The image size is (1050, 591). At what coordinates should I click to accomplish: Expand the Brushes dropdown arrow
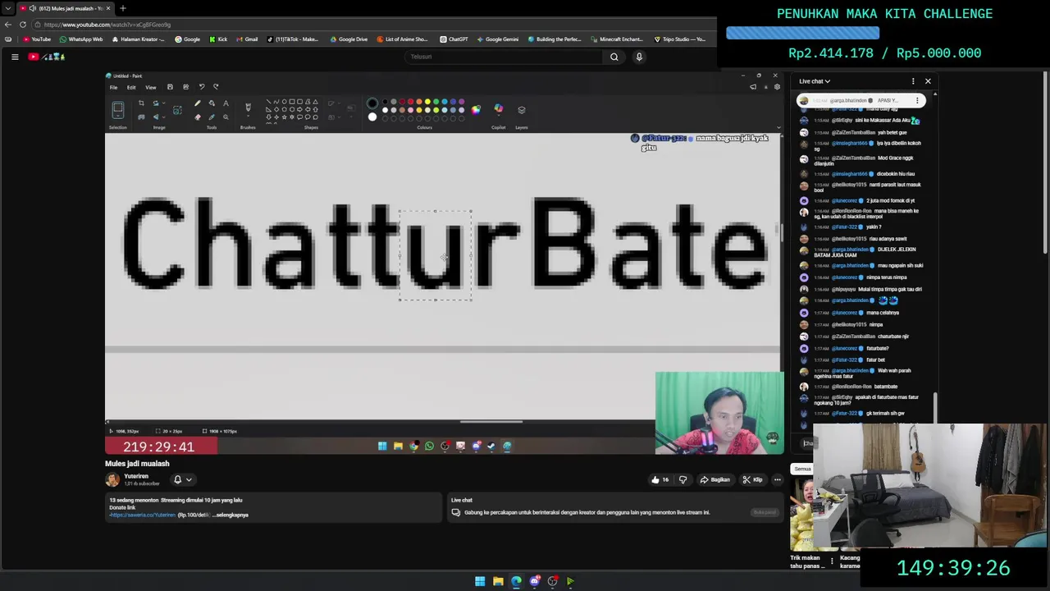pyautogui.click(x=248, y=117)
